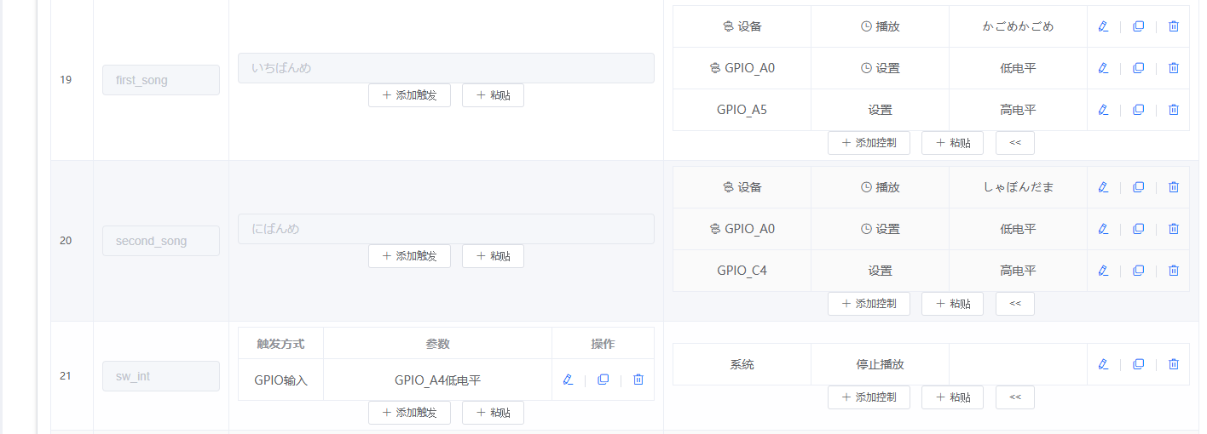Paste trigger into first_song row
The image size is (1207, 434).
pos(493,95)
